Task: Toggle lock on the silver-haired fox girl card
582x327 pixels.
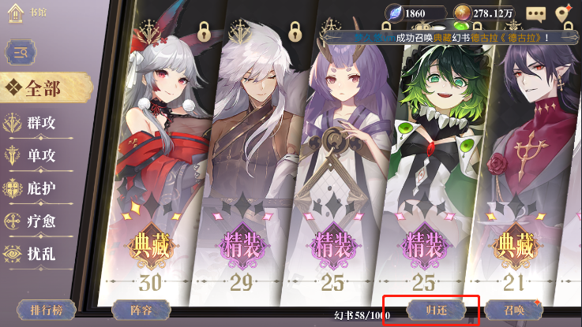Action: pyautogui.click(x=204, y=32)
